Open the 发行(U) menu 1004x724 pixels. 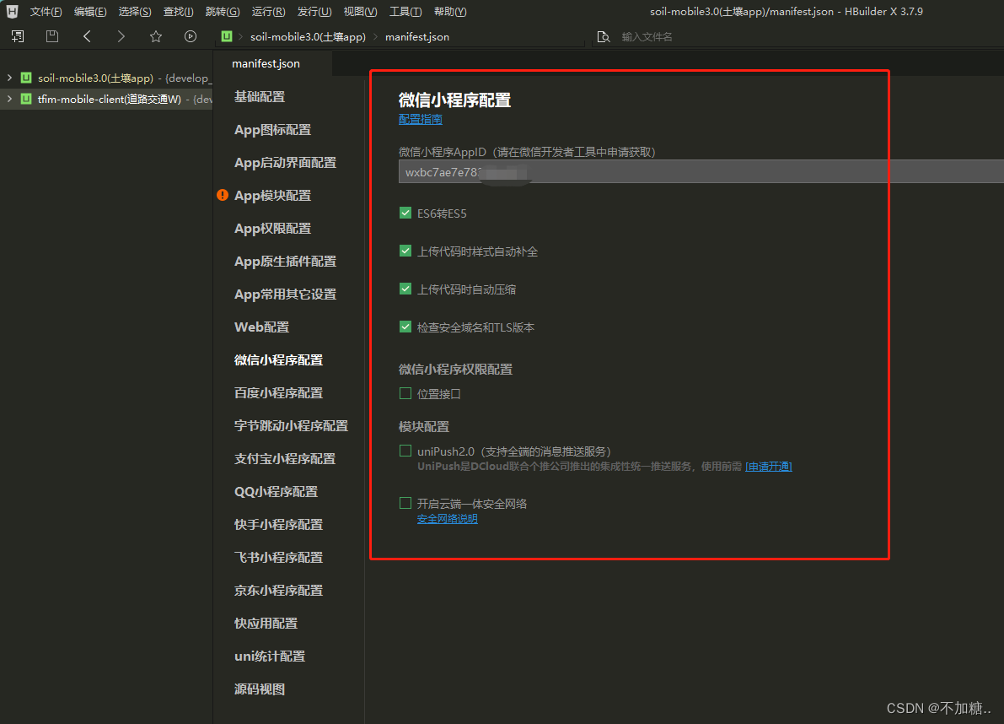click(314, 12)
